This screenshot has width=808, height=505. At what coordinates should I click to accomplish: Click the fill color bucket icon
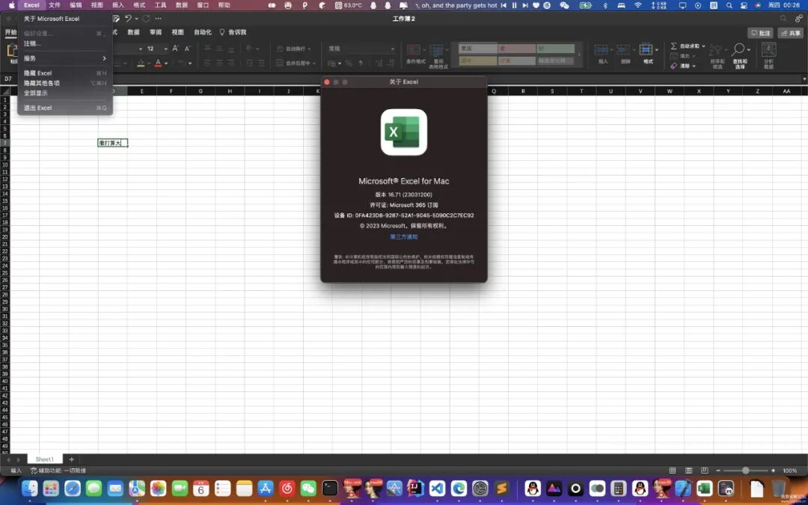[141, 64]
